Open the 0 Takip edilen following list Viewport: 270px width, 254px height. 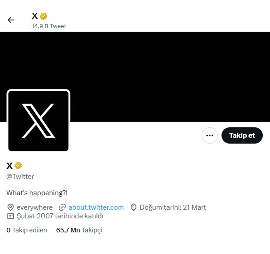27,230
